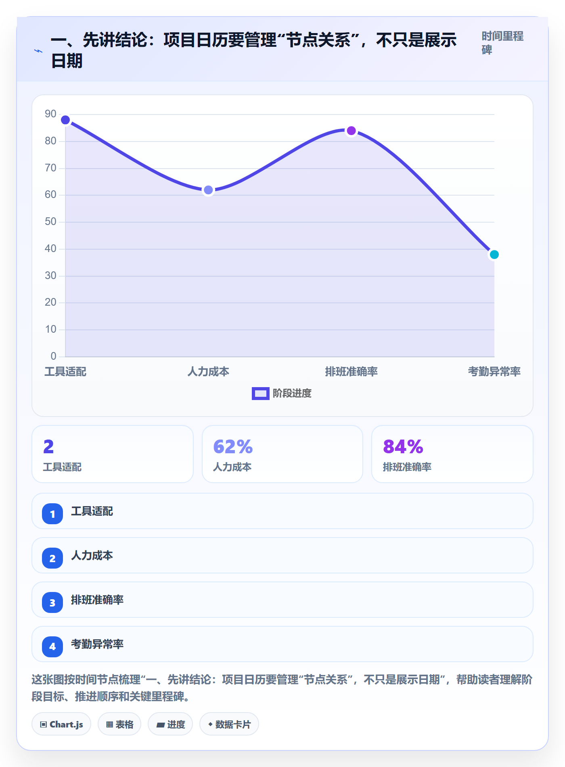
Task: Click the x-axis label 考勤异常率
Action: click(x=494, y=371)
